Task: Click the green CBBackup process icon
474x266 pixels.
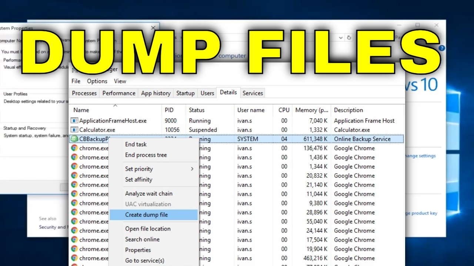Action: (74, 139)
